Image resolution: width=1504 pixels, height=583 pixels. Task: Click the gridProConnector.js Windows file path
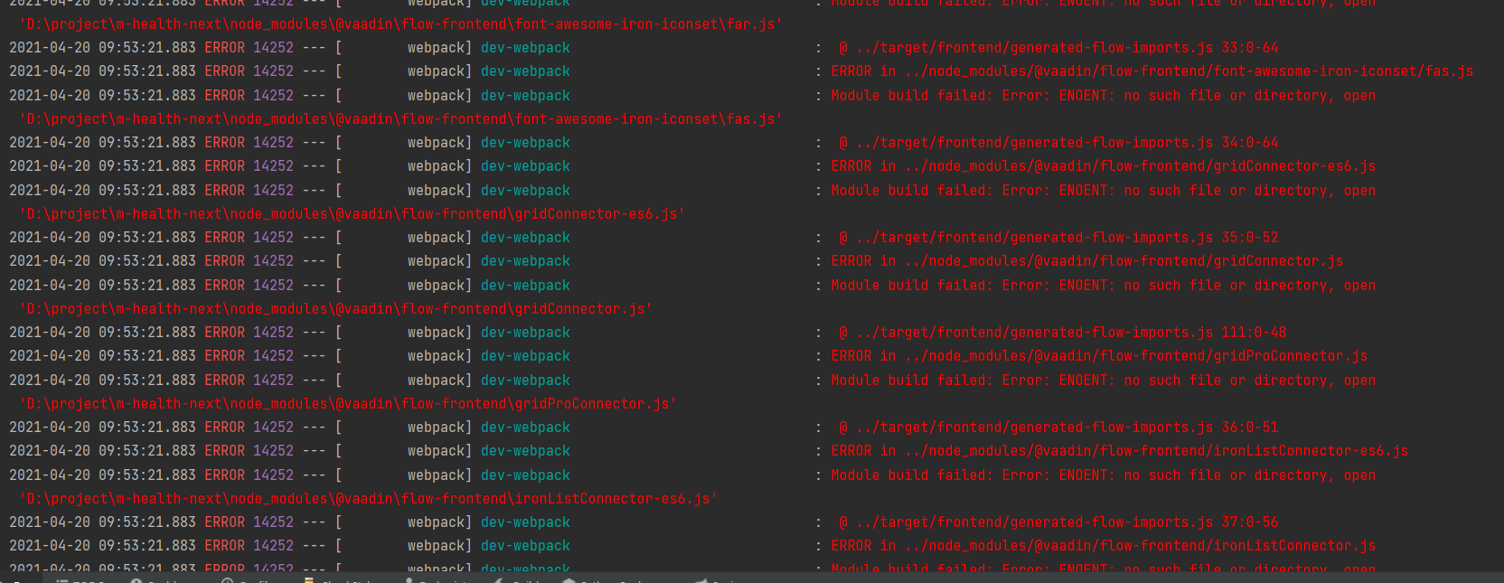tap(348, 404)
